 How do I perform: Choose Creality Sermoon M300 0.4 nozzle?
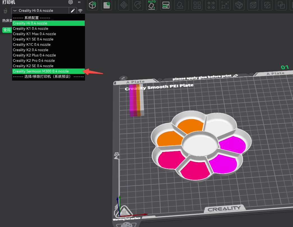click(x=48, y=71)
